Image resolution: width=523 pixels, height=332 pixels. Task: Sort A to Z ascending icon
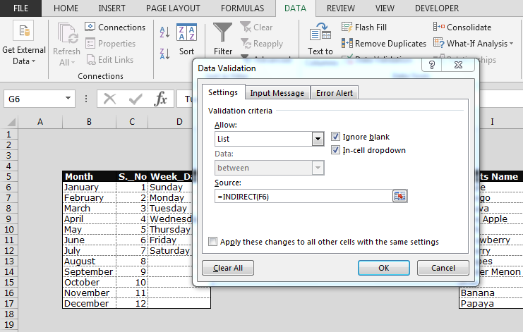[164, 32]
